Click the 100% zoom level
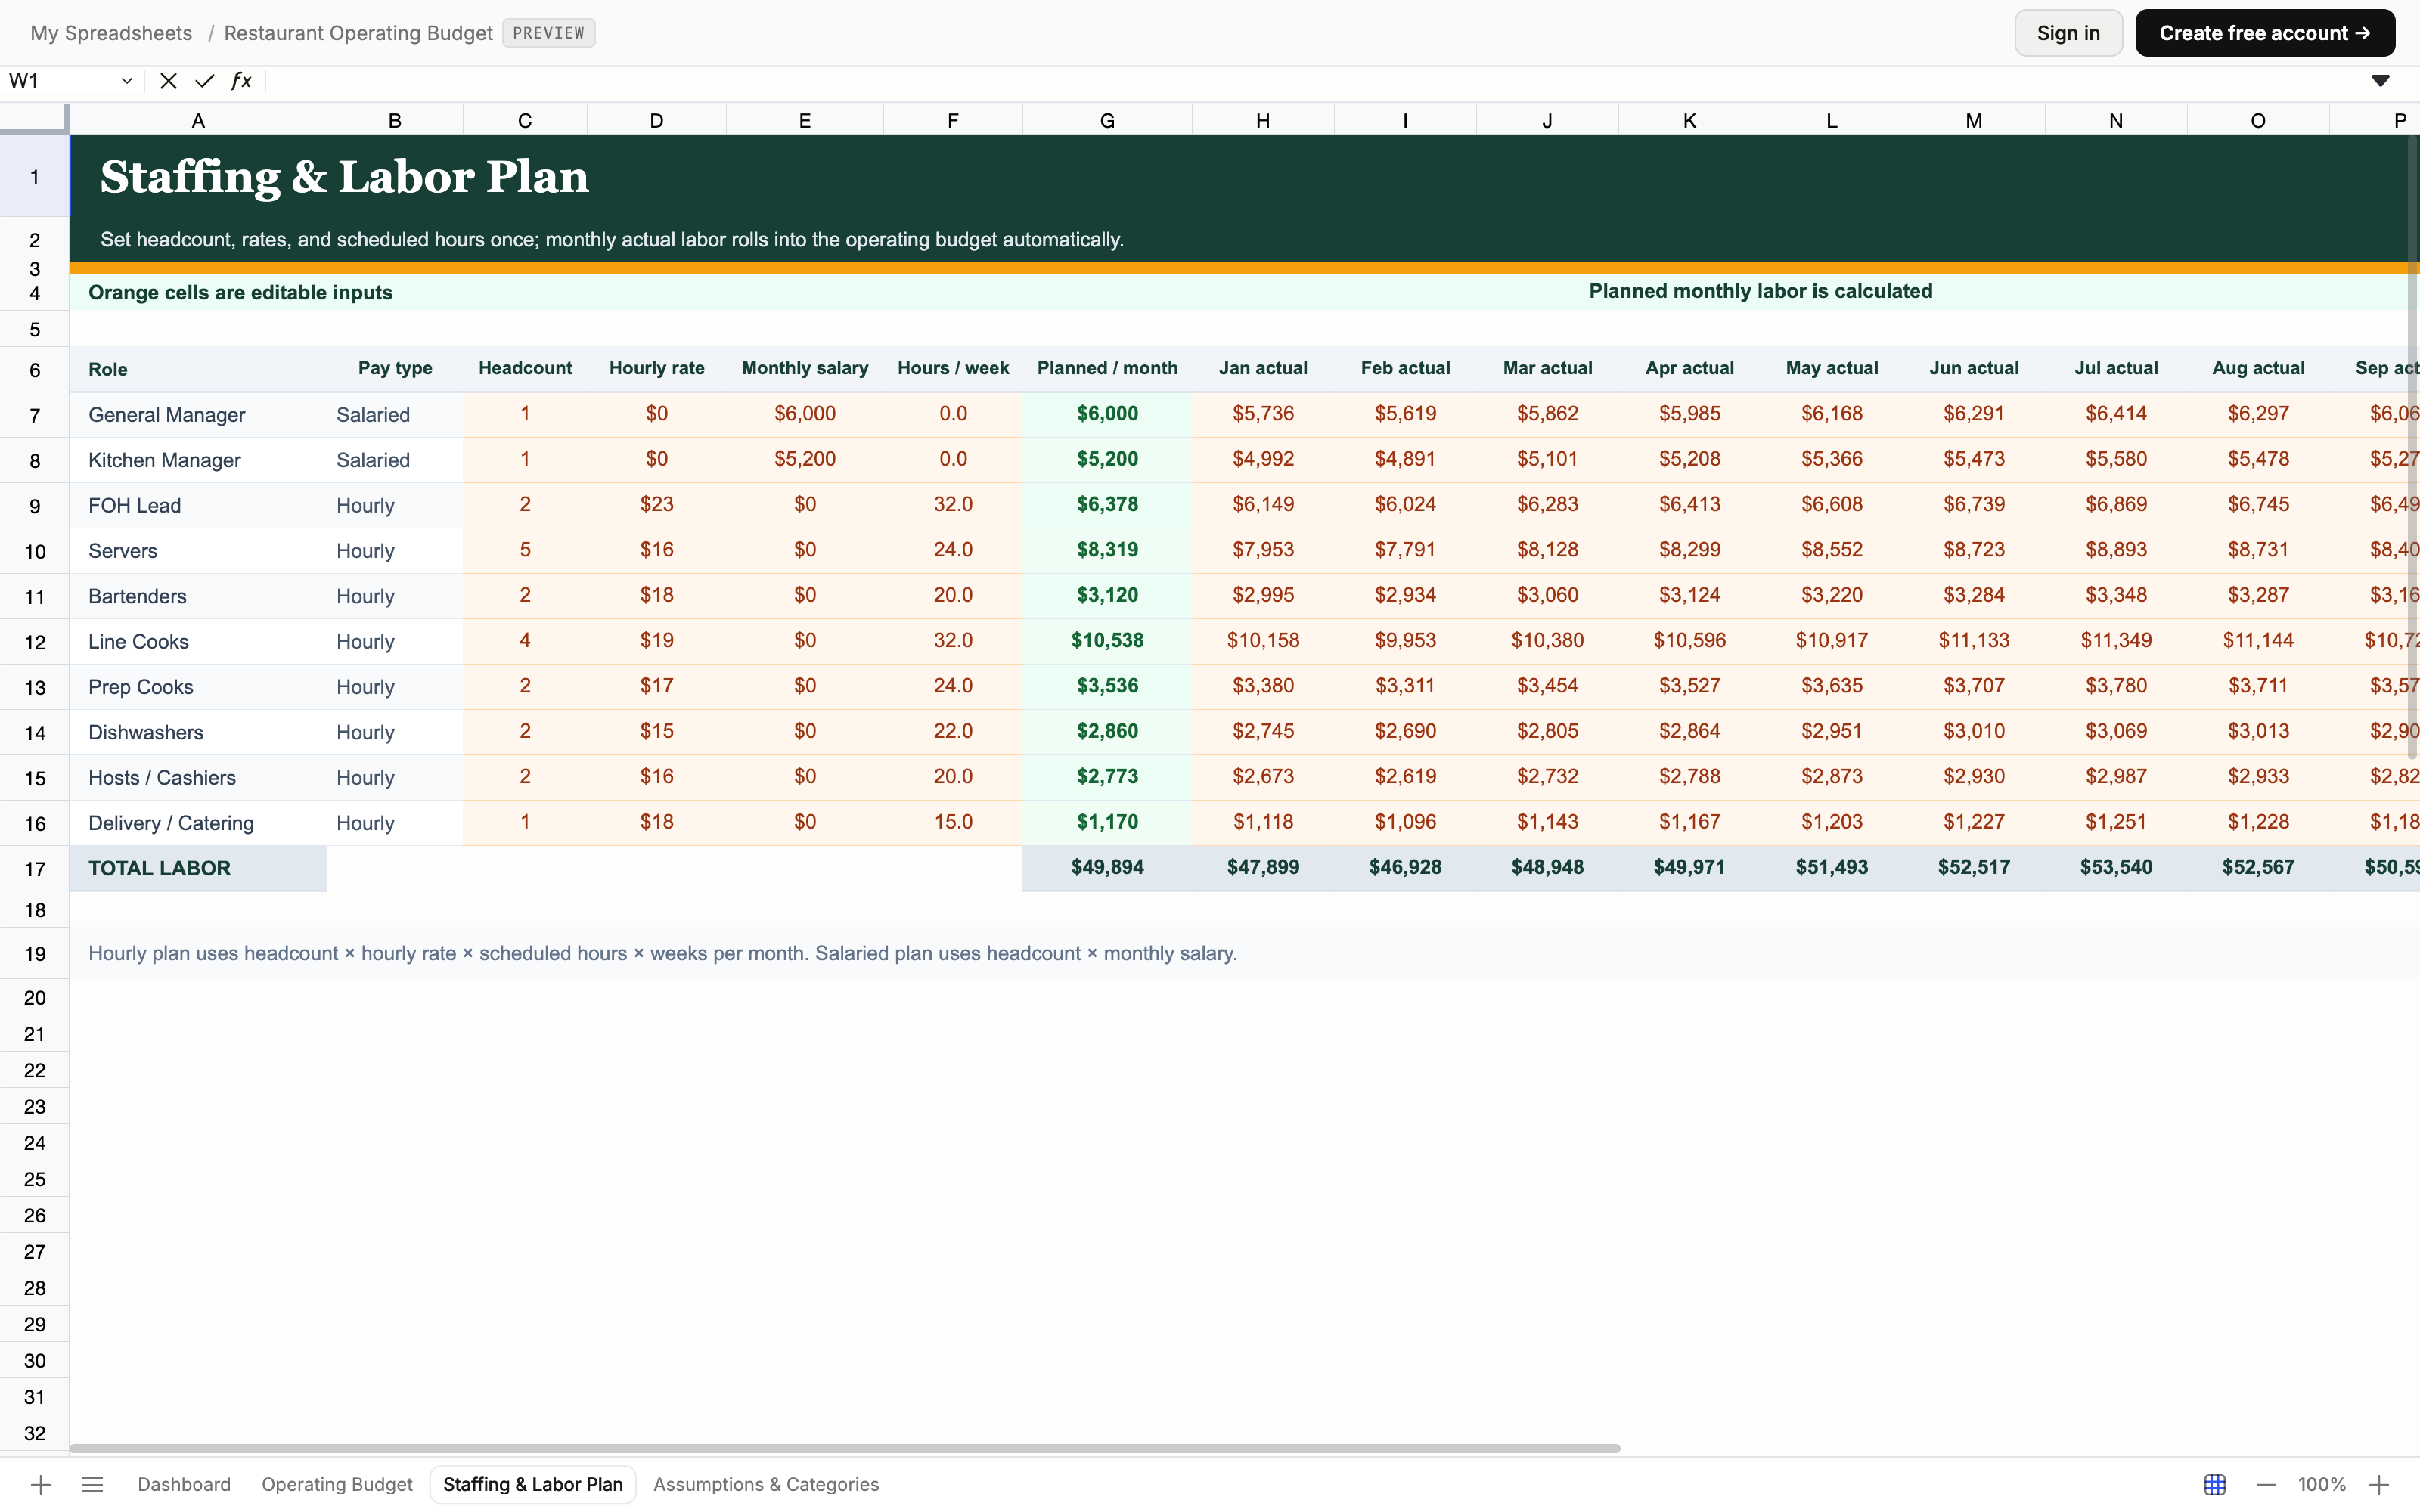Viewport: 2420px width, 1512px height. (x=2322, y=1484)
